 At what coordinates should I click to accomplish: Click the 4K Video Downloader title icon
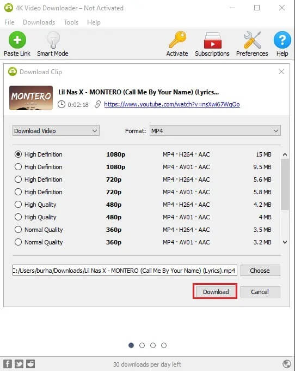point(9,8)
